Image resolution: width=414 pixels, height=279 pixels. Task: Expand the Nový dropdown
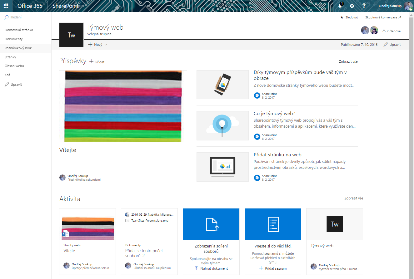[x=98, y=45]
